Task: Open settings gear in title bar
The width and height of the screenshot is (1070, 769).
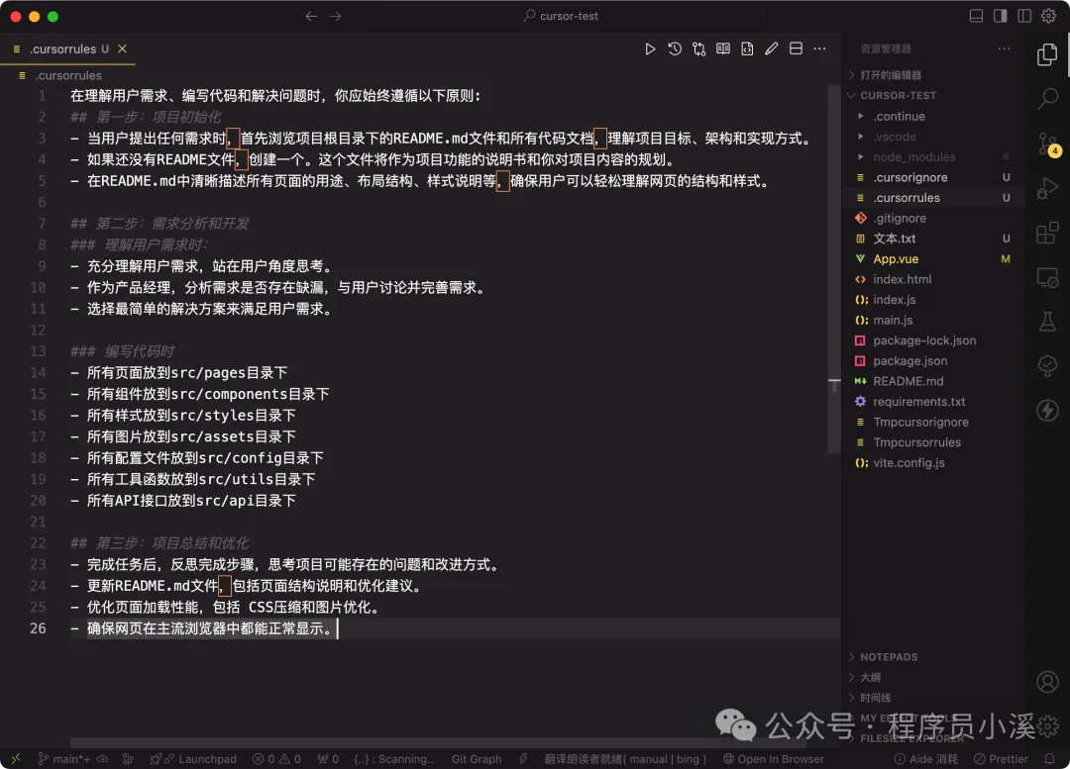Action: pos(1049,16)
